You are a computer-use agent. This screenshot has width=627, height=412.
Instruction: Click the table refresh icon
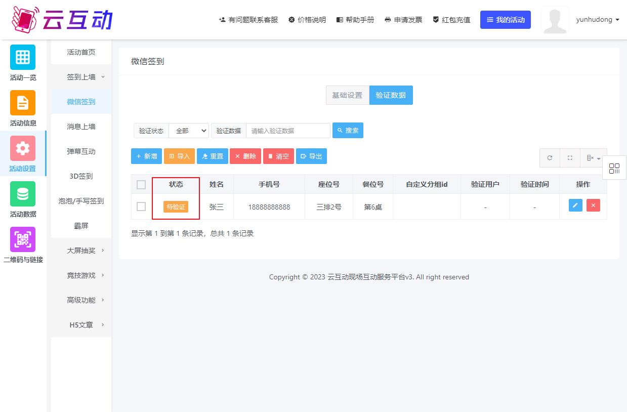pos(550,158)
